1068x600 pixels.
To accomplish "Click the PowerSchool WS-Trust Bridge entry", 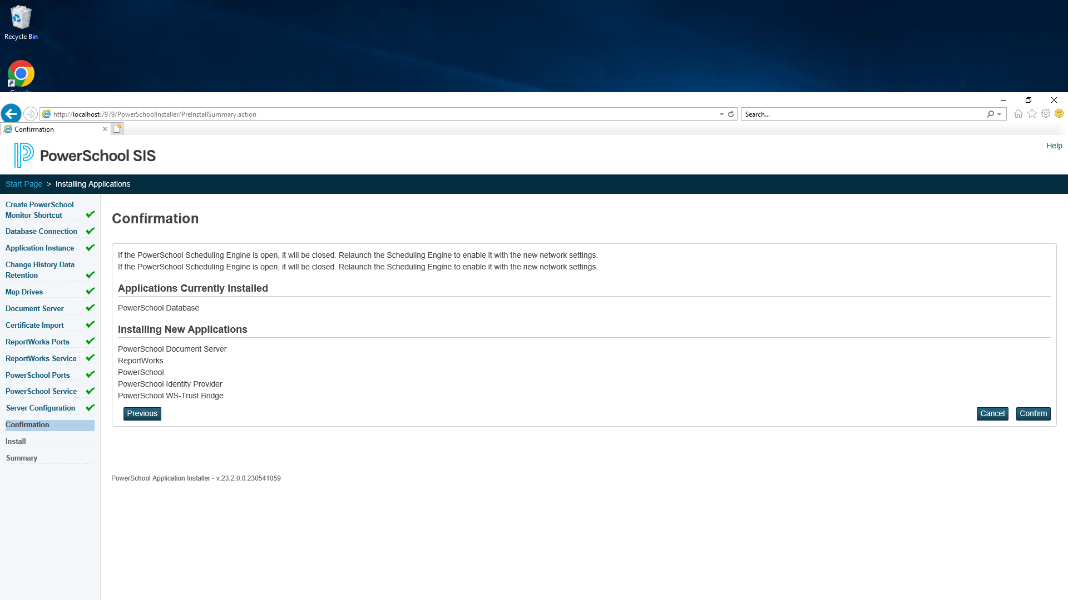I will pyautogui.click(x=171, y=396).
